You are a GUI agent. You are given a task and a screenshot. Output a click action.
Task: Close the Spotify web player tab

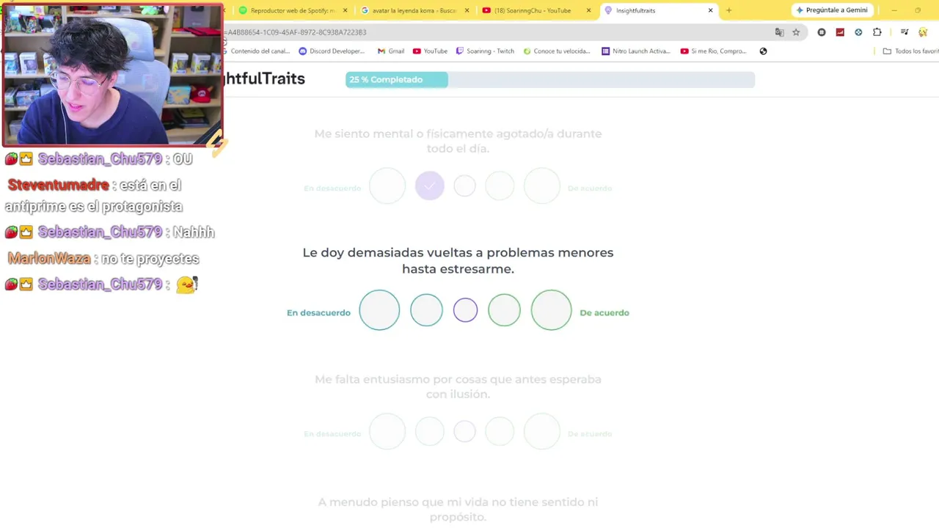pos(345,10)
